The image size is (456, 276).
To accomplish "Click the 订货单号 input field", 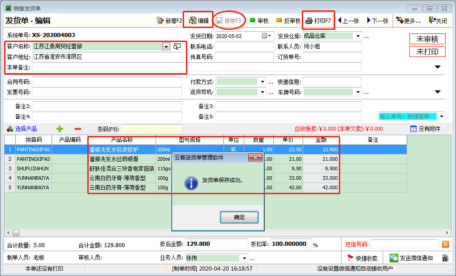I will (x=332, y=57).
